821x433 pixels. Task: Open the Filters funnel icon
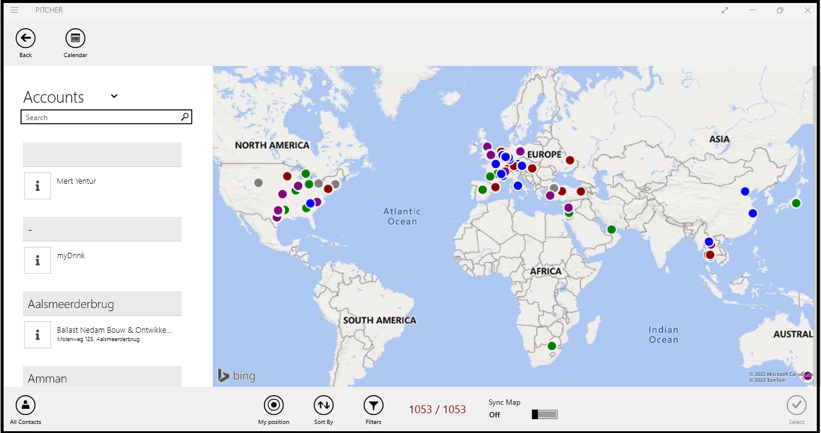(x=373, y=406)
